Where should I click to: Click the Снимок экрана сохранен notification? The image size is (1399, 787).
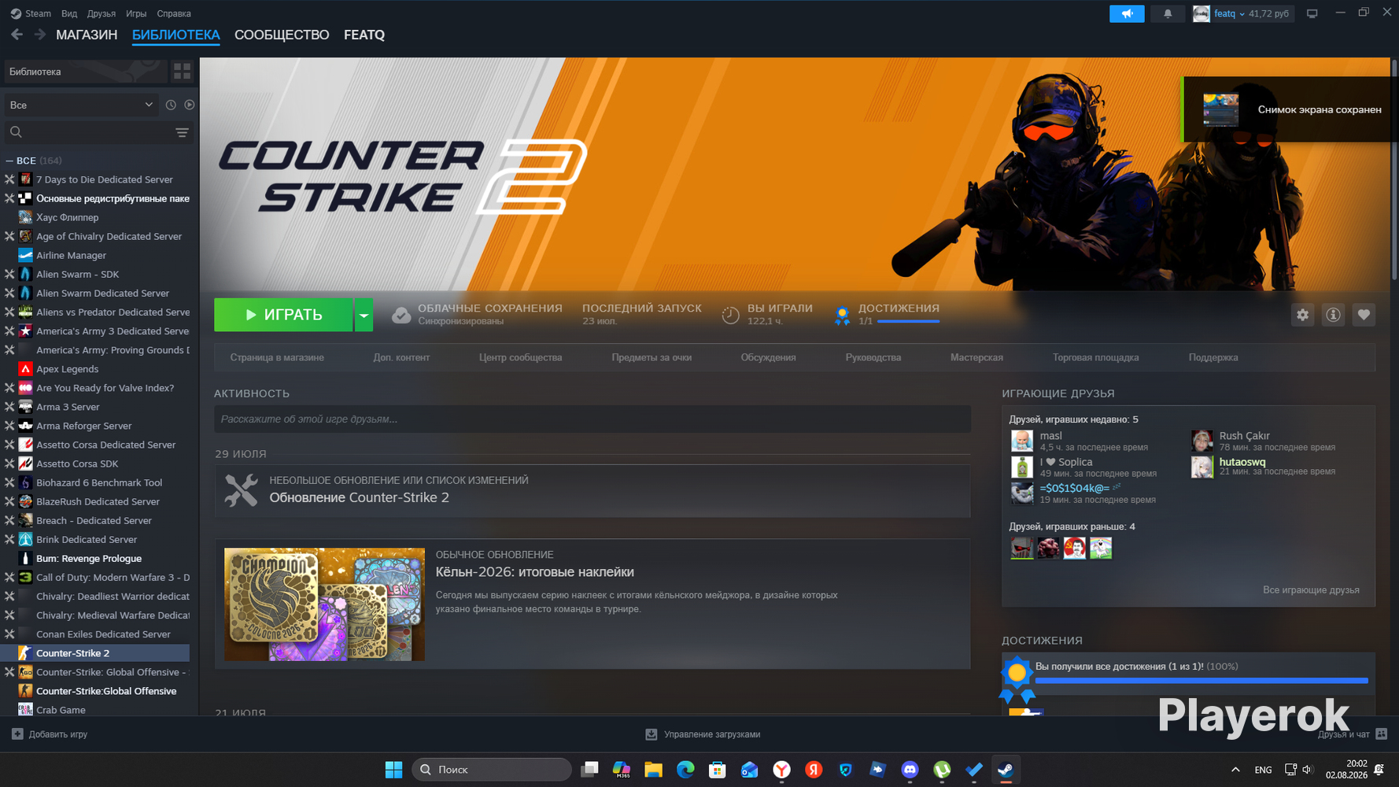1290,109
